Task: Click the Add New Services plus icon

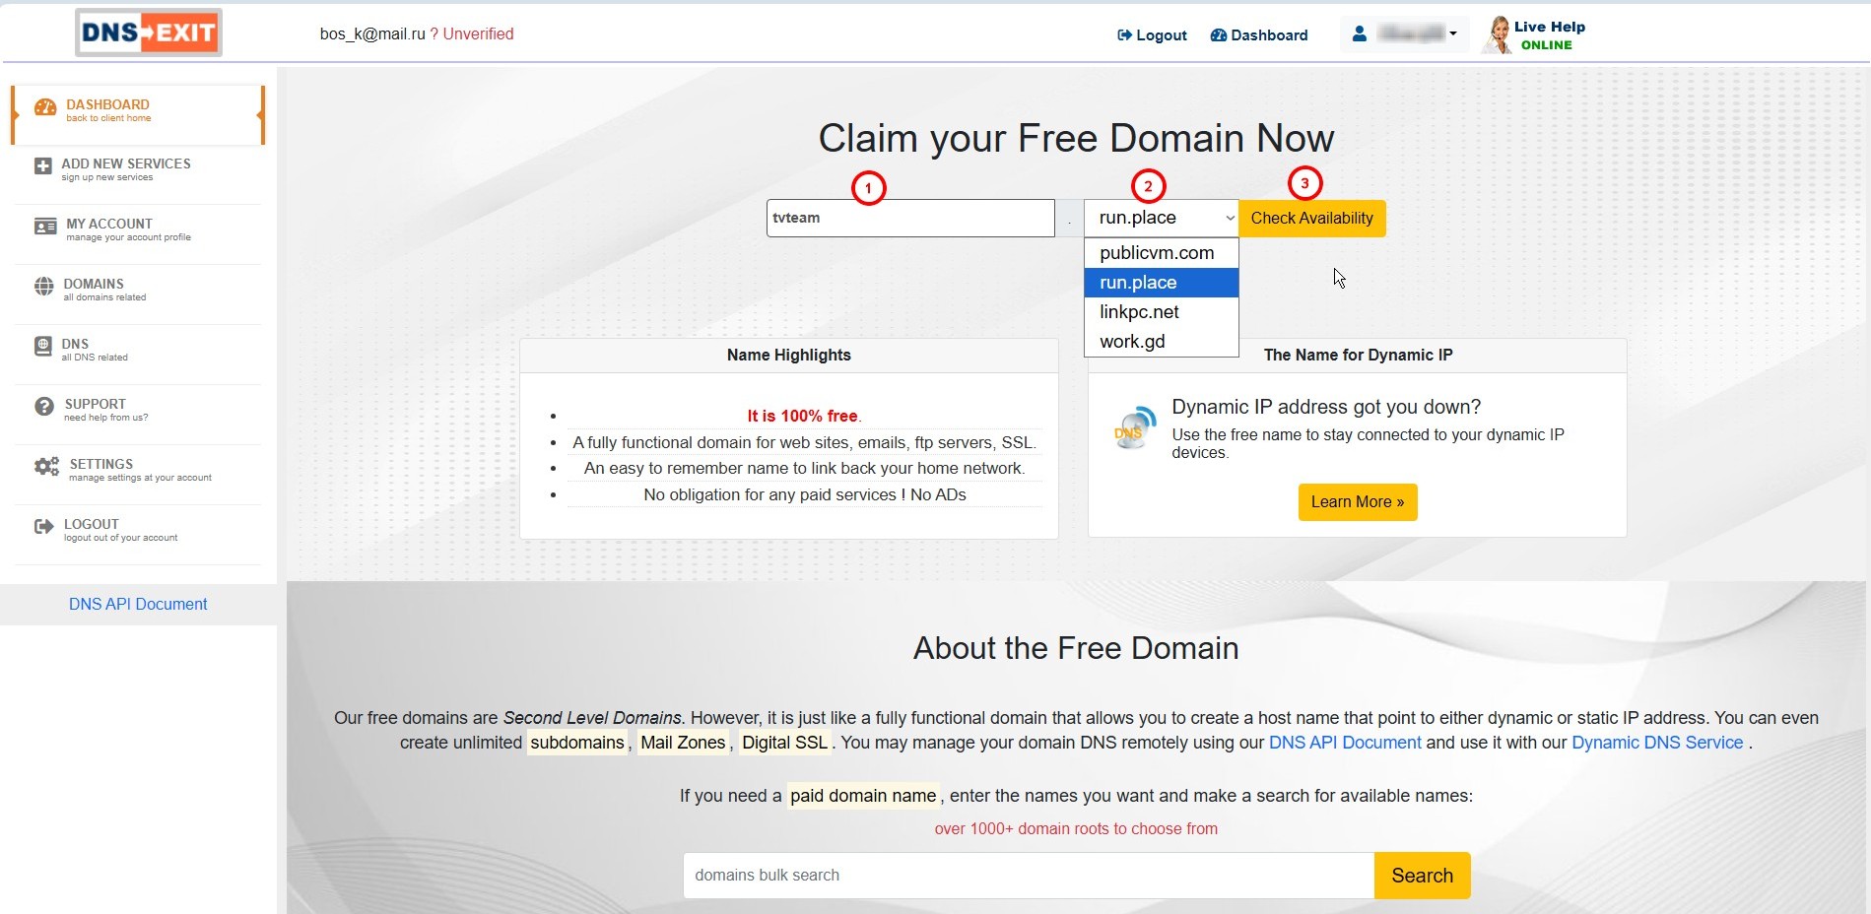Action: tap(42, 166)
